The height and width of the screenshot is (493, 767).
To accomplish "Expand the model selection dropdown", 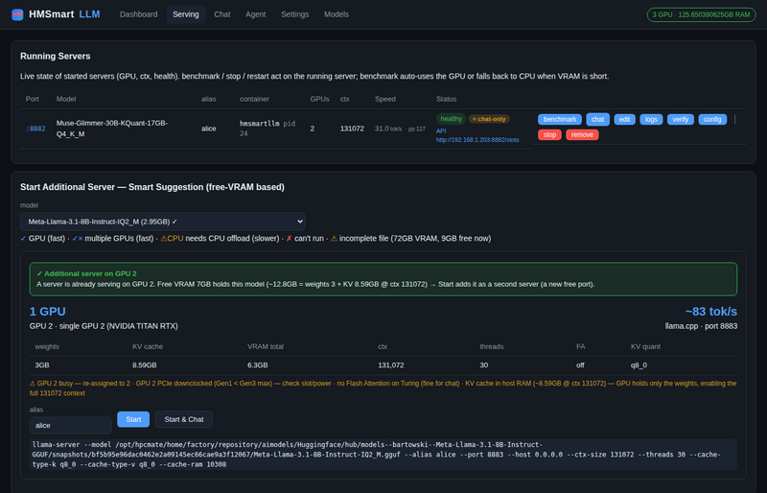I will click(x=162, y=222).
